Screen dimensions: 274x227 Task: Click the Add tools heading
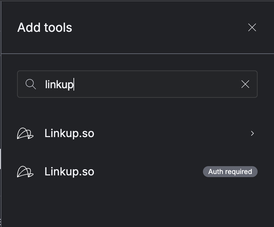pyautogui.click(x=45, y=27)
